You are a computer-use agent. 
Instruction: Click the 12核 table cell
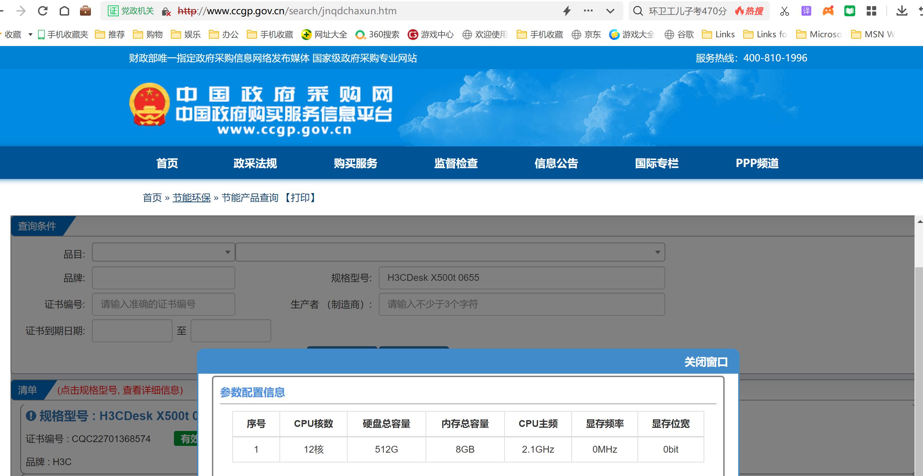click(314, 450)
